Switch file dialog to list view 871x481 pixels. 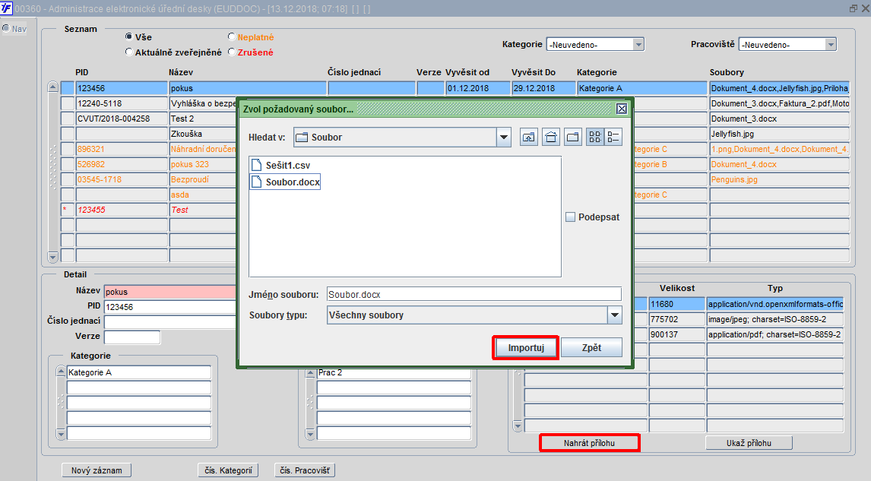(595, 137)
